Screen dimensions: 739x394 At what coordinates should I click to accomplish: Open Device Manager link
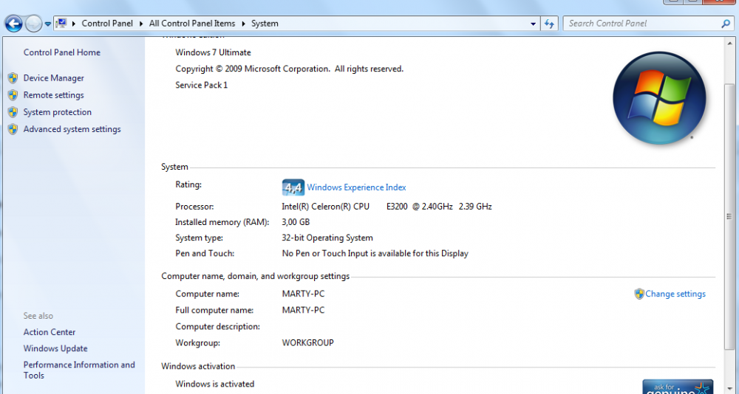click(54, 78)
